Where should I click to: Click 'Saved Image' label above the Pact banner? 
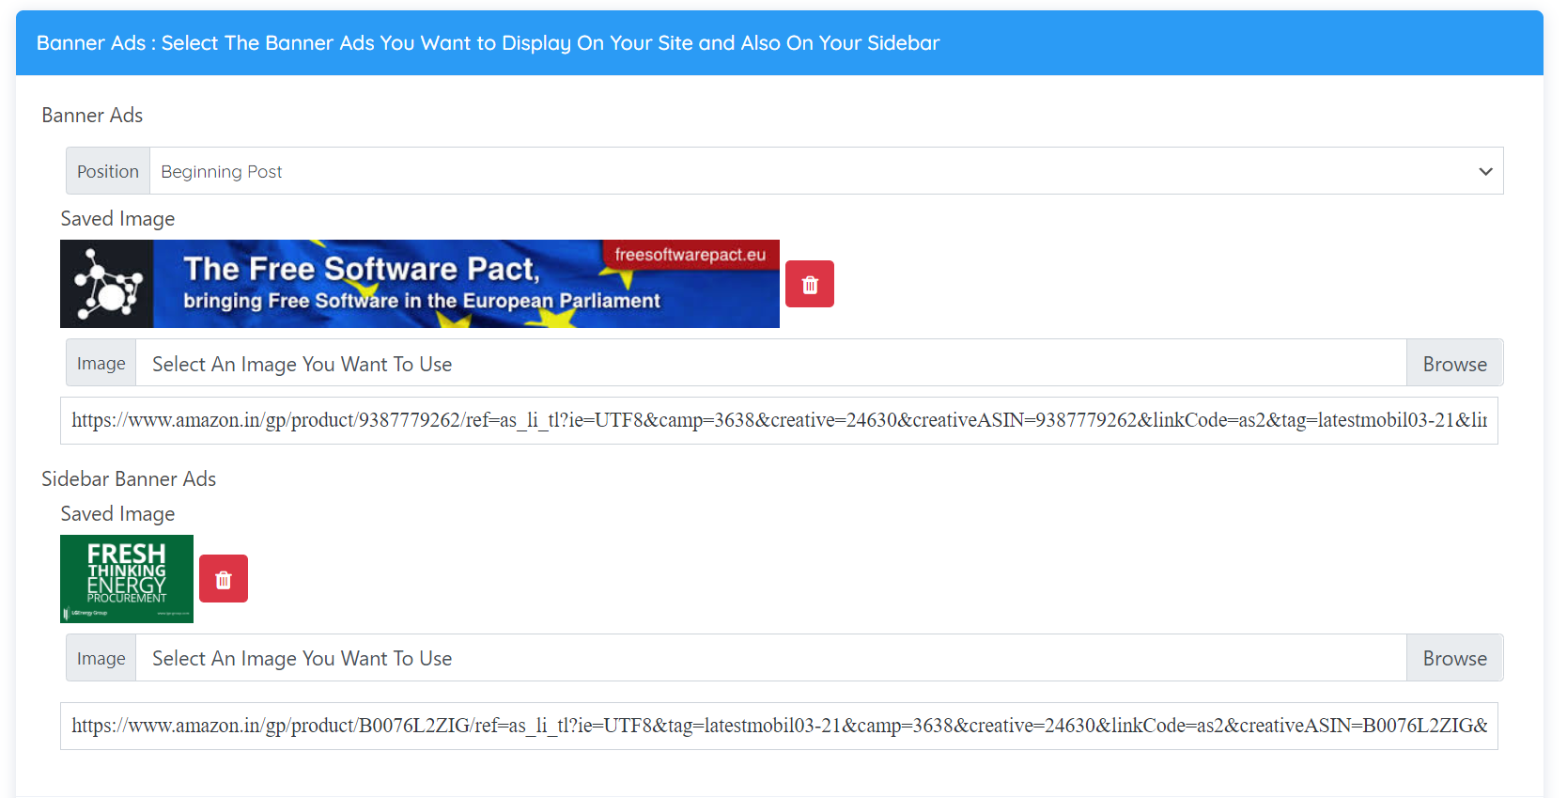[117, 219]
